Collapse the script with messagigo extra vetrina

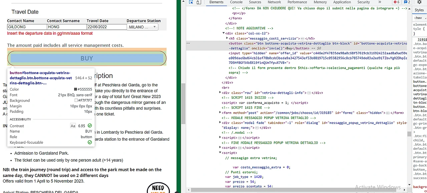click(220, 153)
